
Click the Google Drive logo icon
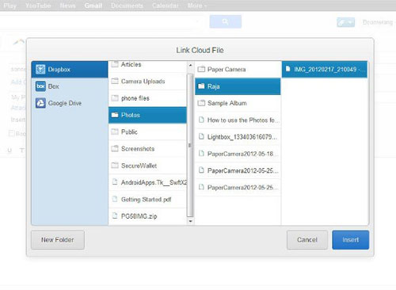tap(40, 103)
